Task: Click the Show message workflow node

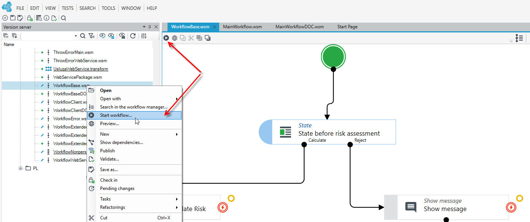Action: pyautogui.click(x=446, y=207)
